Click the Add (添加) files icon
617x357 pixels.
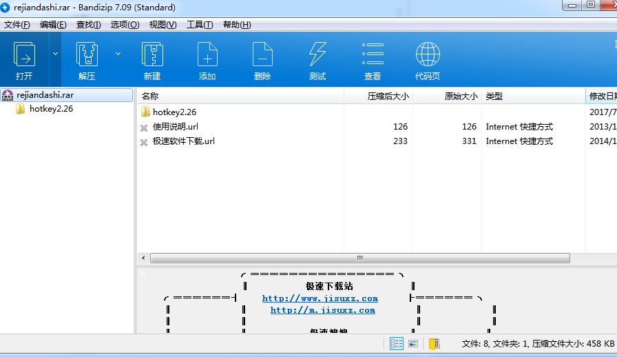pyautogui.click(x=207, y=60)
